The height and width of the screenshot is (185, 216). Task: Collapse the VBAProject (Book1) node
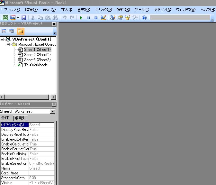tap(2, 40)
